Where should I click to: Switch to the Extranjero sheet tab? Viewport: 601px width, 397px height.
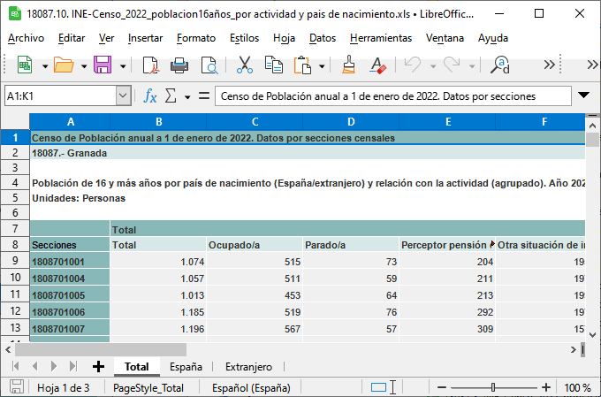248,367
